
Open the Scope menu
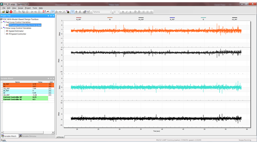[x=21, y=8]
